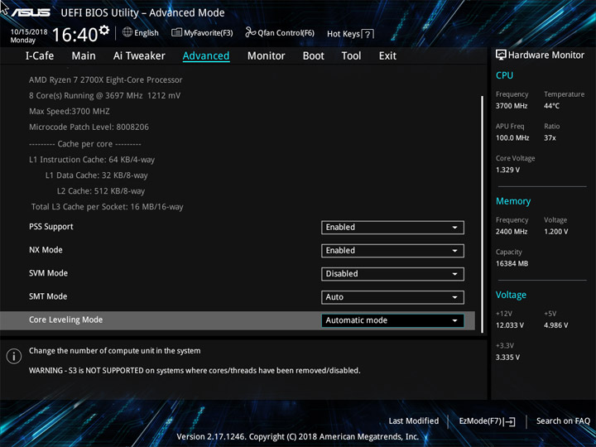The width and height of the screenshot is (596, 447).
Task: Click the Search on FAQ link
Action: coord(563,421)
